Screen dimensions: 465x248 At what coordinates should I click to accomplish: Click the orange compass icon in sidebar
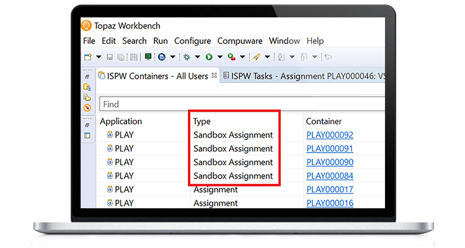pyautogui.click(x=87, y=107)
